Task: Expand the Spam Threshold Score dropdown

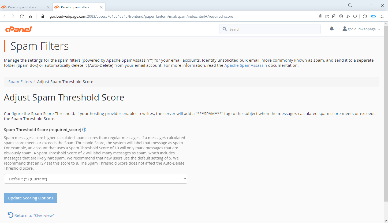Action: coord(96,179)
